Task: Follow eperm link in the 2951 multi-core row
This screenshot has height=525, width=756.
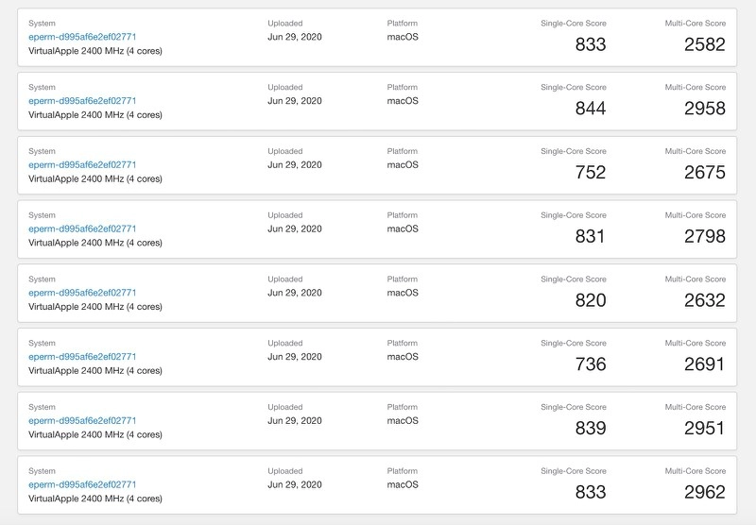Action: 82,420
